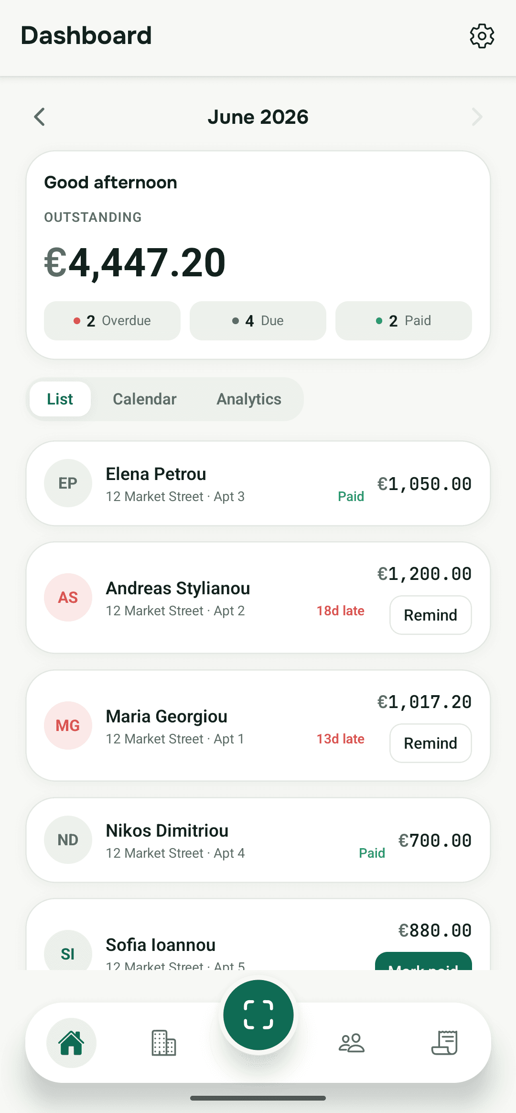
Task: Tap the green scan button
Action: point(258,1015)
